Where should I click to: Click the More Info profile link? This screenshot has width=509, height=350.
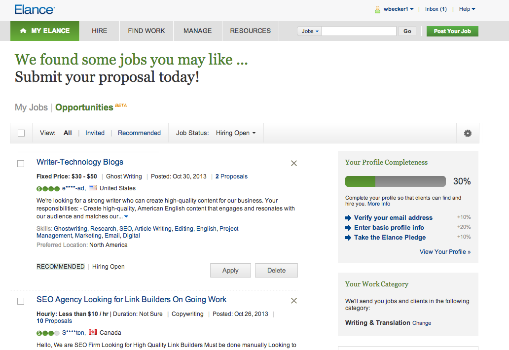pyautogui.click(x=379, y=204)
